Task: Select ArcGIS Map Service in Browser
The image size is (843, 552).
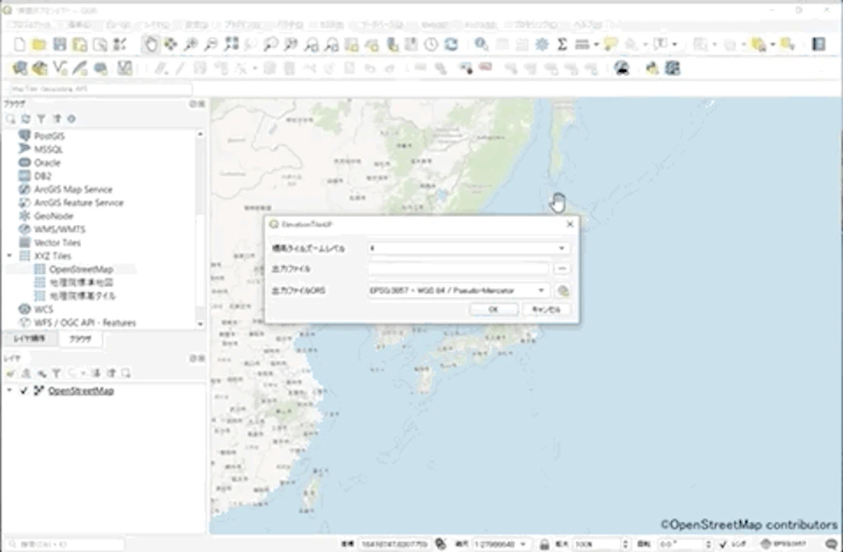Action: pos(73,190)
